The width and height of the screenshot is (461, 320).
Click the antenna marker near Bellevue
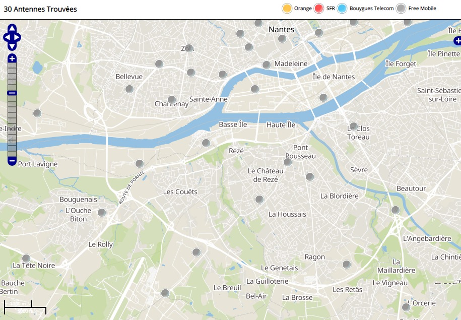coord(129,89)
